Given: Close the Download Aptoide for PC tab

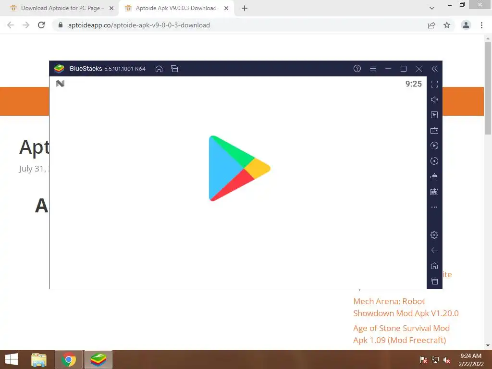Looking at the screenshot, I should [x=111, y=8].
